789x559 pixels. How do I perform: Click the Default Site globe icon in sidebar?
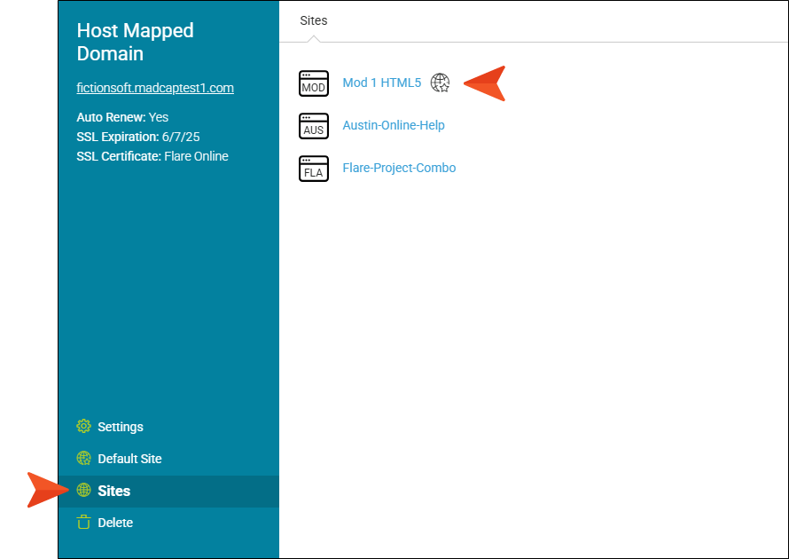[x=83, y=458]
